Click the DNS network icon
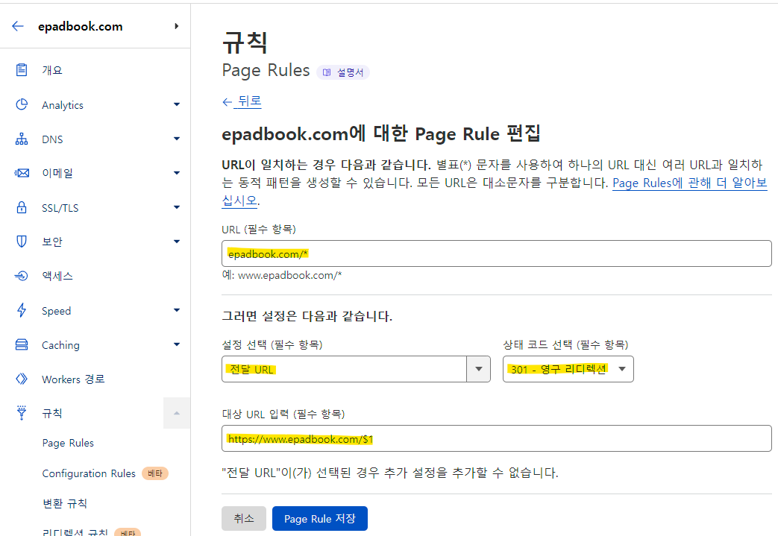This screenshot has height=536, width=778. [x=22, y=139]
